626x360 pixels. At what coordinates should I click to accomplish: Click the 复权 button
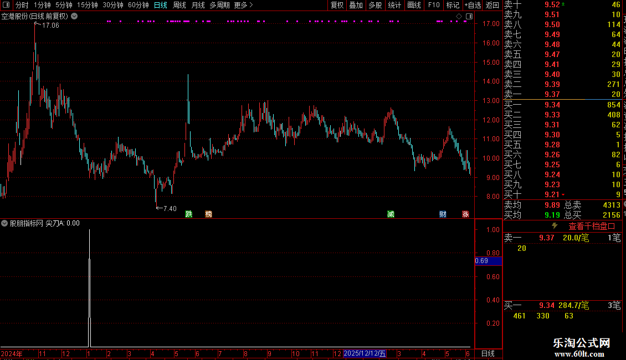(337, 5)
